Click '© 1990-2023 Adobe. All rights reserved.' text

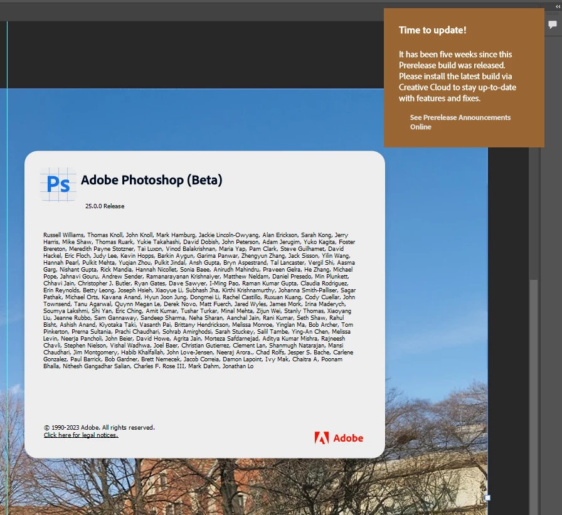point(99,428)
